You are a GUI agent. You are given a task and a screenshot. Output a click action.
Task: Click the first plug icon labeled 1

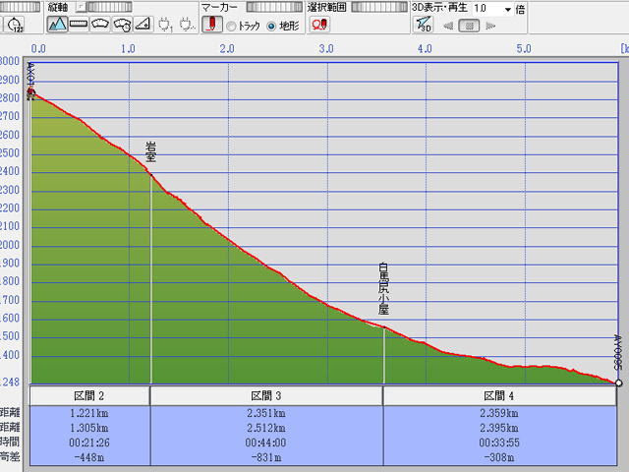coord(165,25)
